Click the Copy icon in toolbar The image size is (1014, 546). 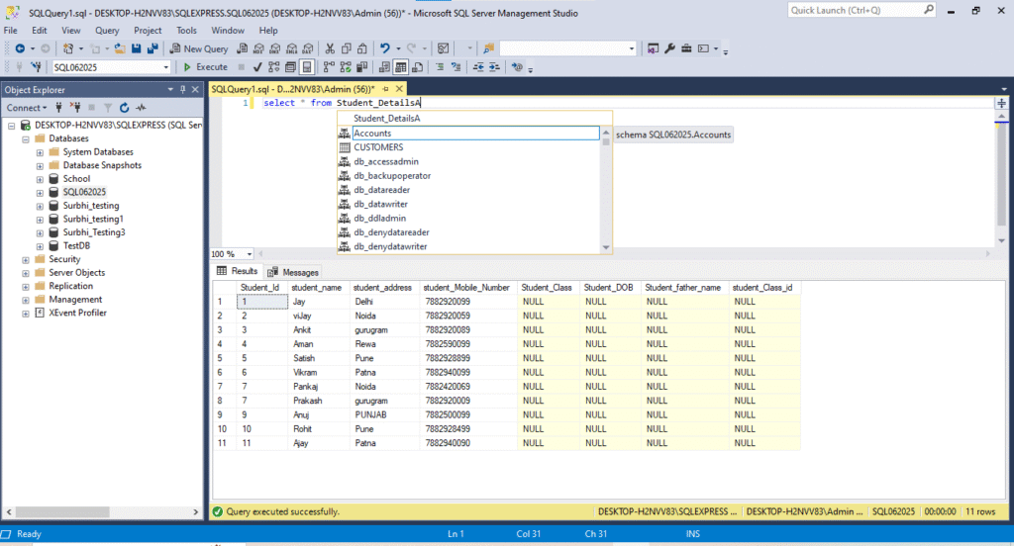[346, 48]
